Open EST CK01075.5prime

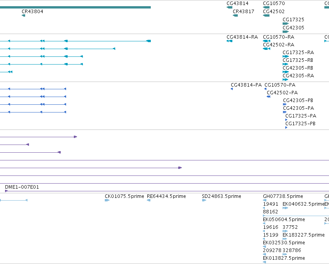click(x=107, y=200)
